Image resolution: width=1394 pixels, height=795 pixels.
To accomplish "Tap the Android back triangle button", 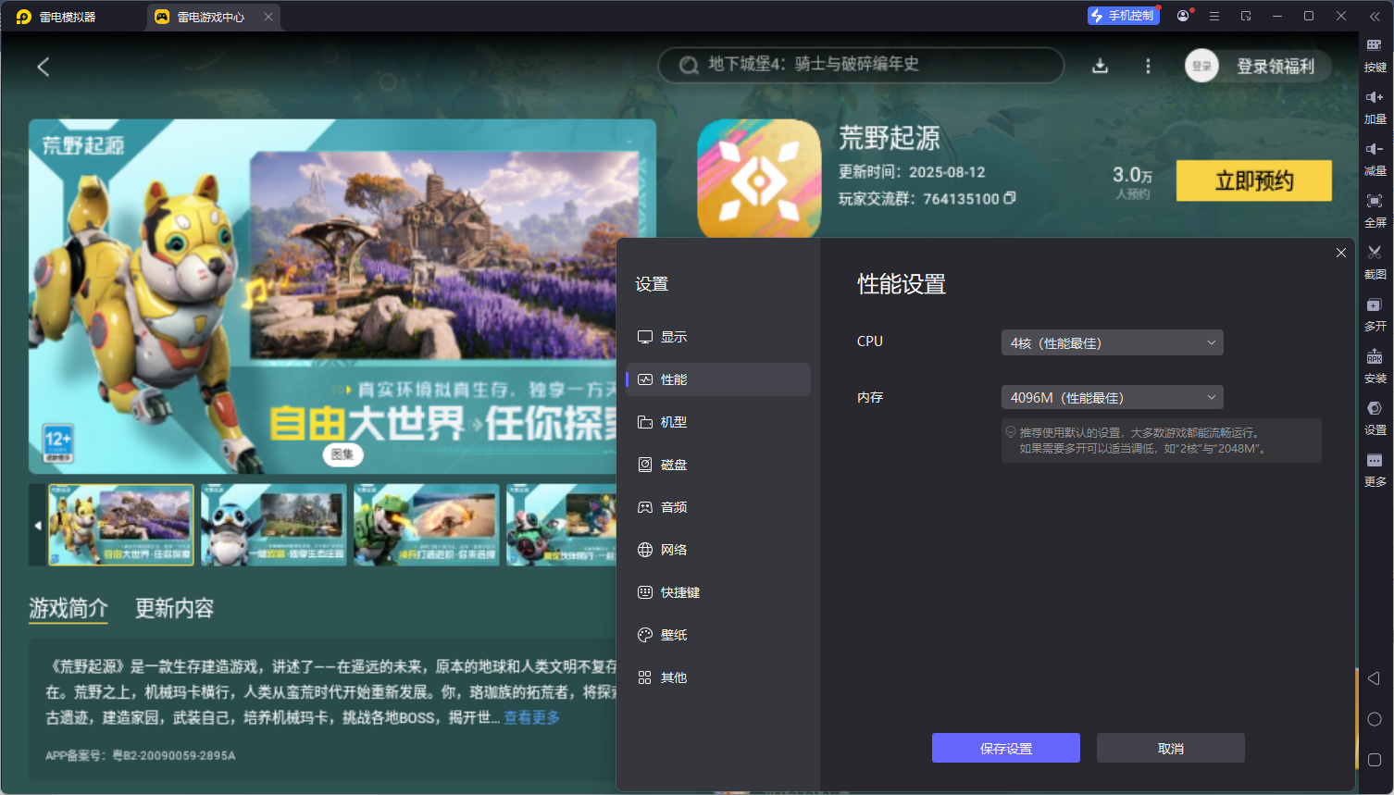I will pos(1374,678).
